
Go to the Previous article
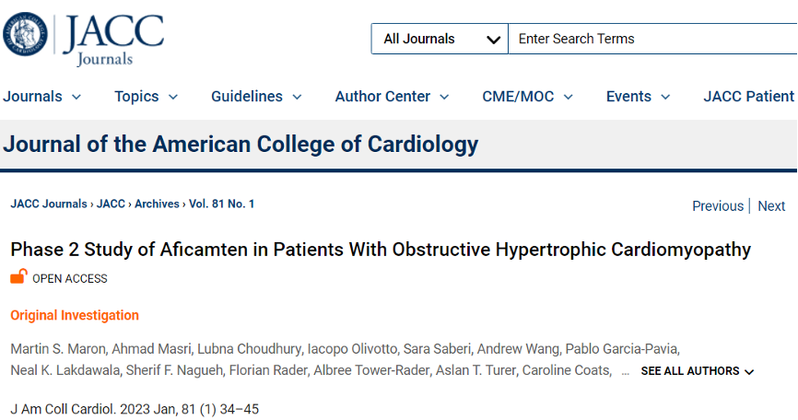[x=718, y=206]
